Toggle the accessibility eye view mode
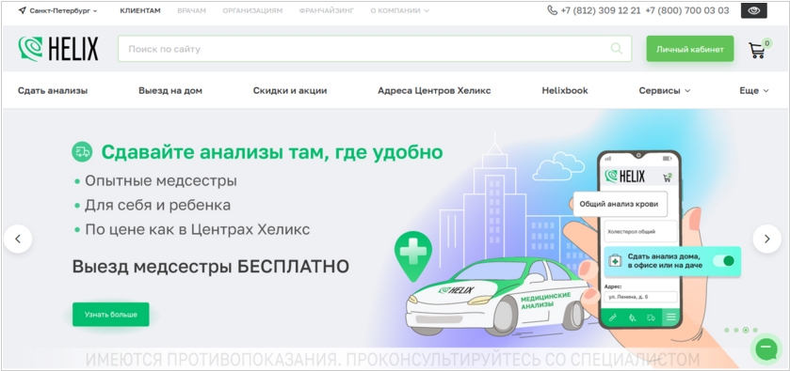 pos(753,10)
